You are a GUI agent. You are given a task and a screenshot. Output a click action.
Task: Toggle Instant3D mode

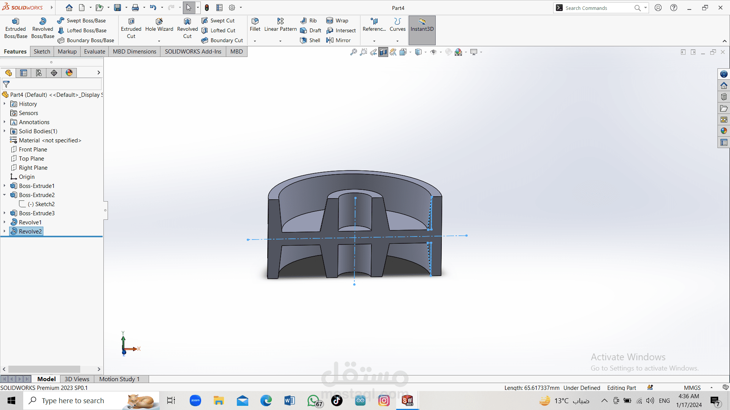point(422,30)
